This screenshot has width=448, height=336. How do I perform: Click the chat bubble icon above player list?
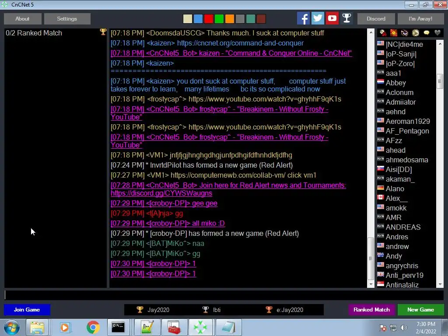pyautogui.click(x=426, y=33)
